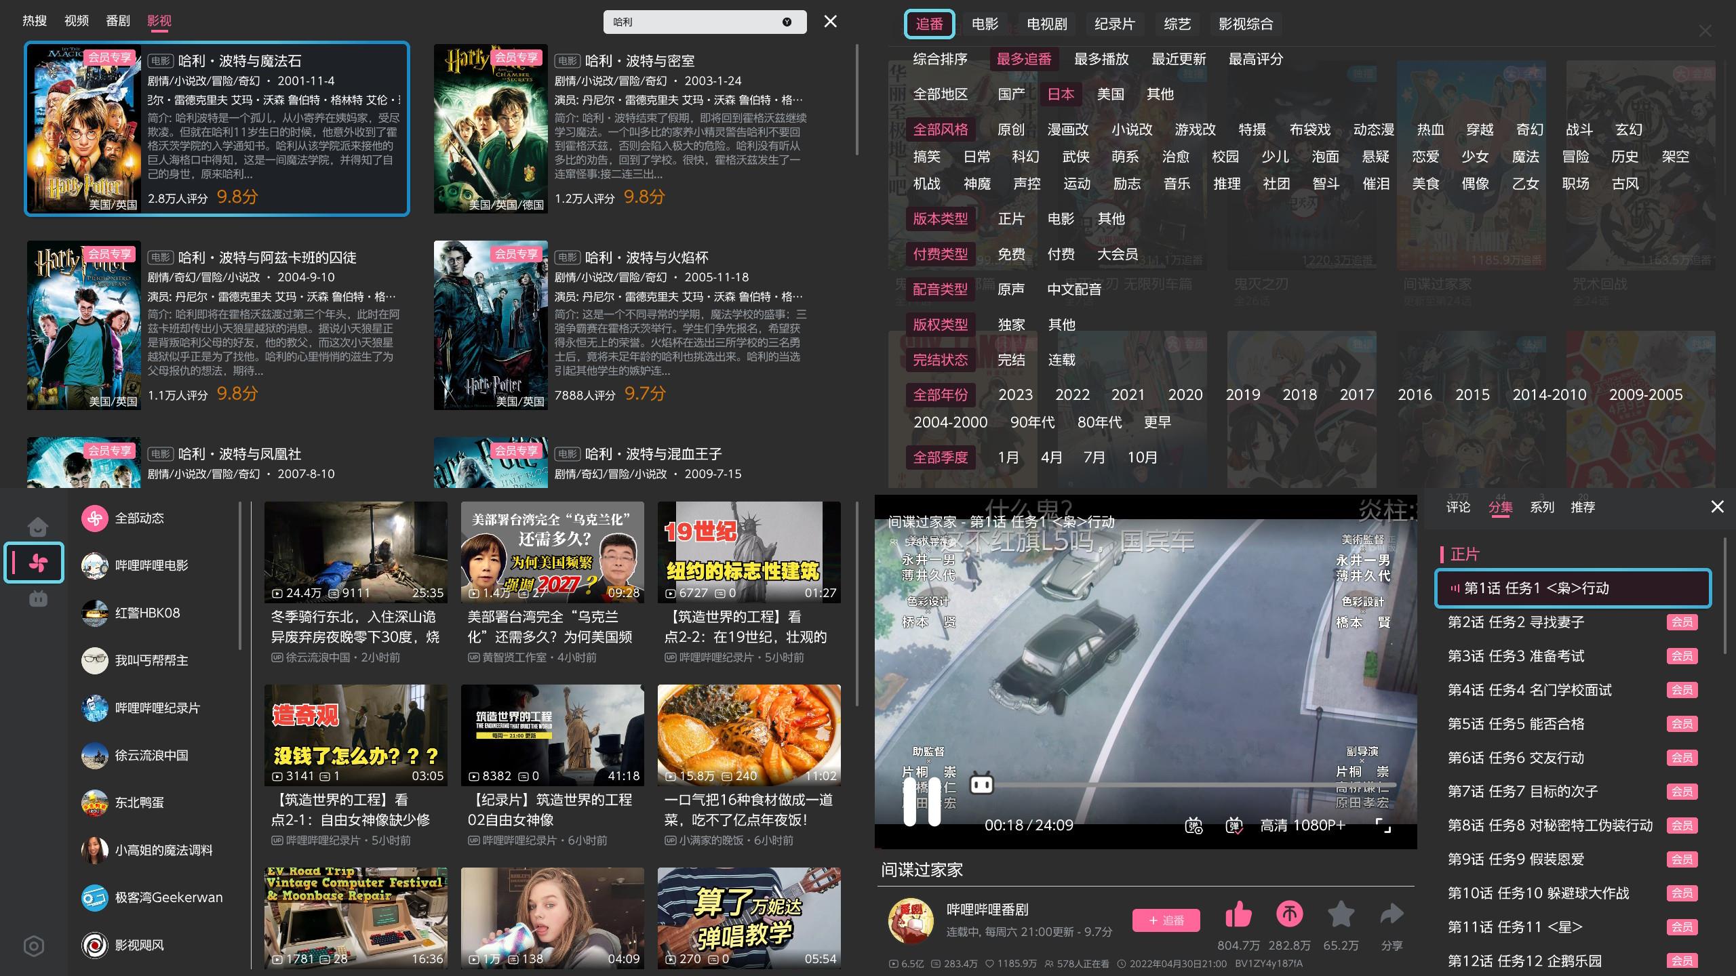Select the 完结 completion status filter
This screenshot has height=976, width=1736.
pos(1012,359)
